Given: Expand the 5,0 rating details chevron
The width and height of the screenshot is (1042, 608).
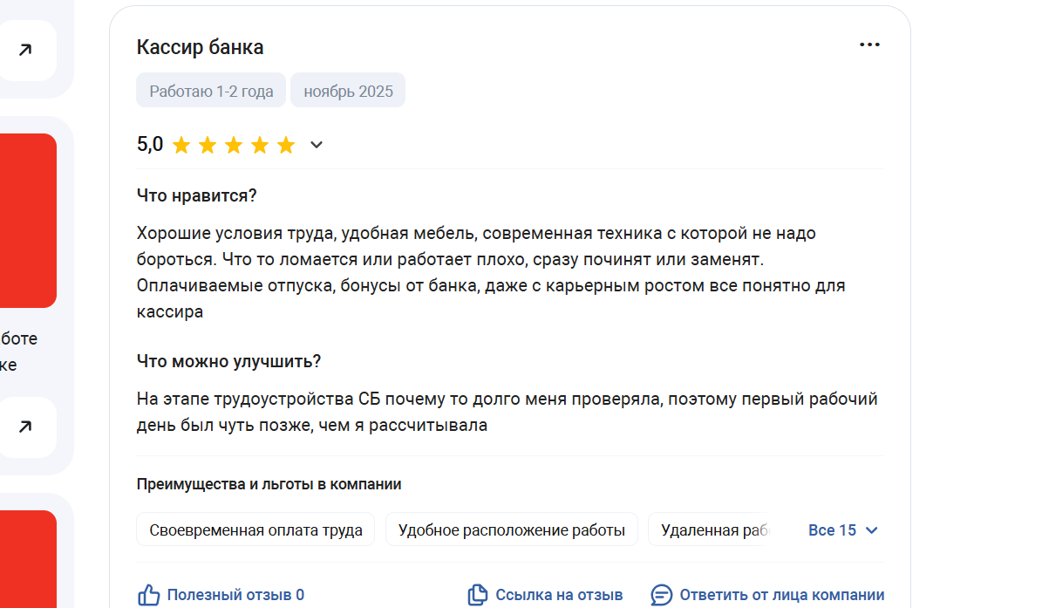Looking at the screenshot, I should (317, 145).
